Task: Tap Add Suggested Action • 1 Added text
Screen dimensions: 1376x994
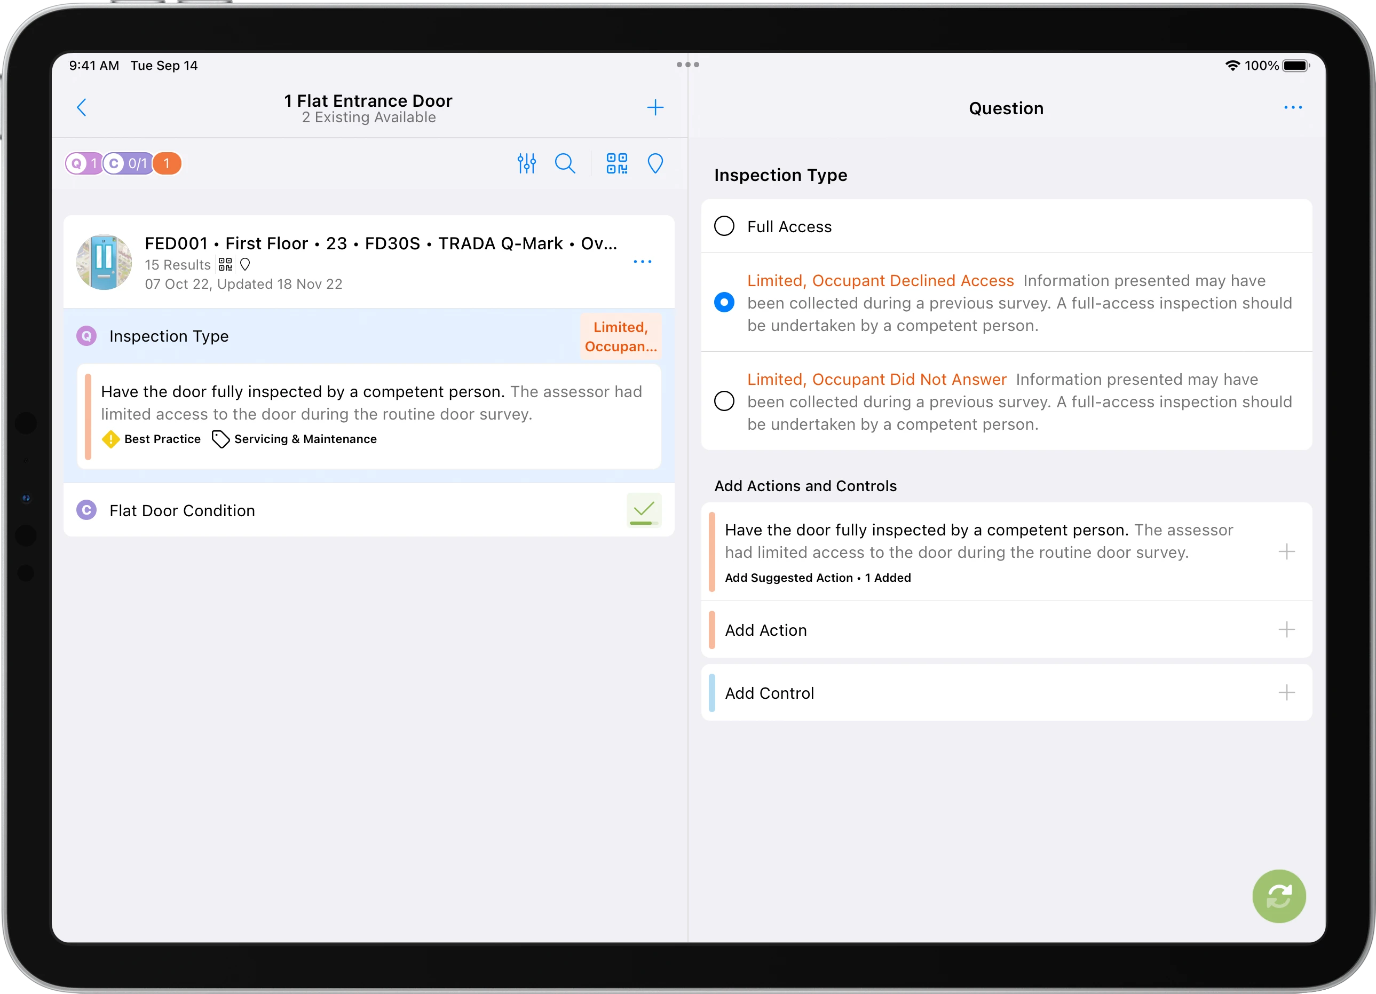Action: tap(818, 578)
